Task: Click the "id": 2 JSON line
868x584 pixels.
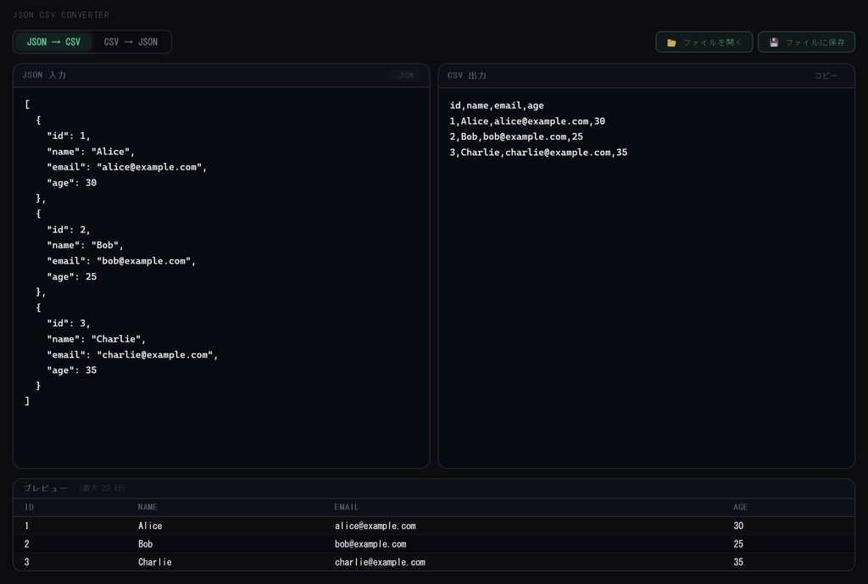Action: click(68, 230)
